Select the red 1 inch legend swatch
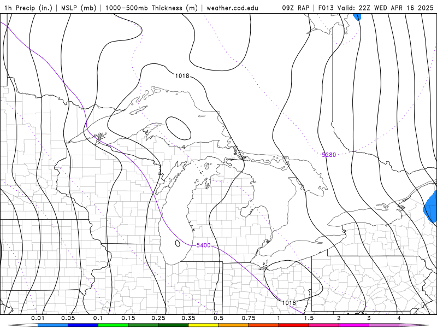The width and height of the screenshot is (437, 328). pos(294,325)
